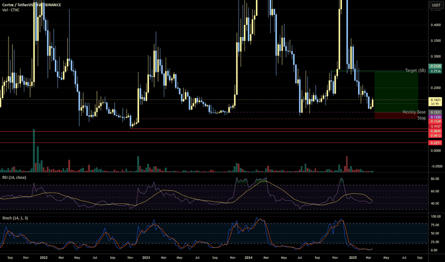The height and width of the screenshot is (262, 445).
Task: Click the Stoch scale value 50.00
Action: (x=435, y=233)
